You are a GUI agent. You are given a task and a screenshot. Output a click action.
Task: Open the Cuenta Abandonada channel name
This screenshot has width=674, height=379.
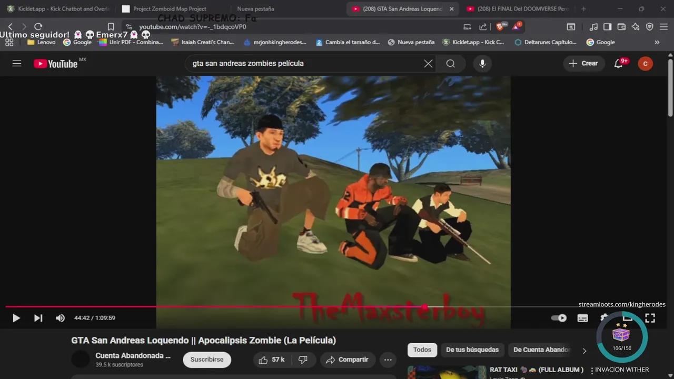[x=133, y=356]
